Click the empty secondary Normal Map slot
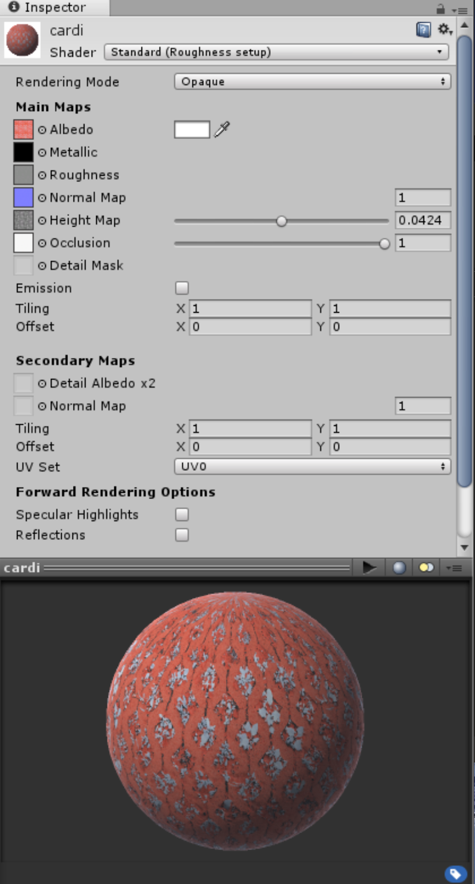This screenshot has width=475, height=884. (23, 406)
